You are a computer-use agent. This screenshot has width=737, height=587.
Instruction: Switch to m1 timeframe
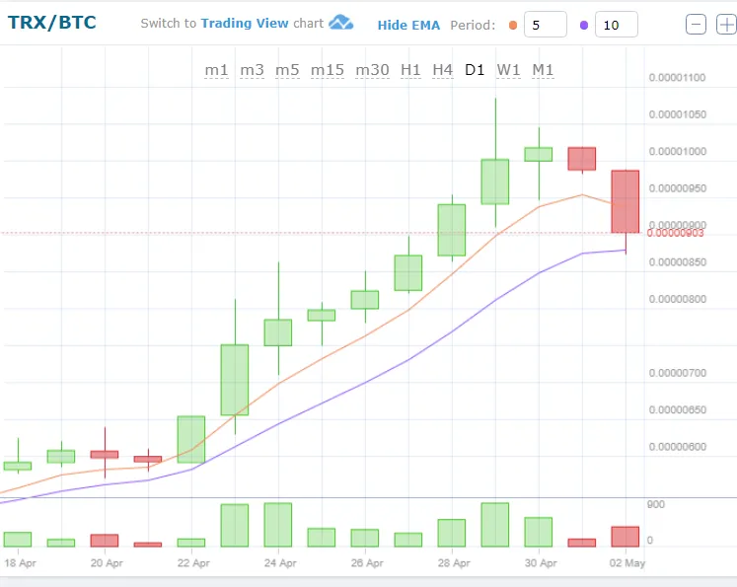[x=216, y=70]
